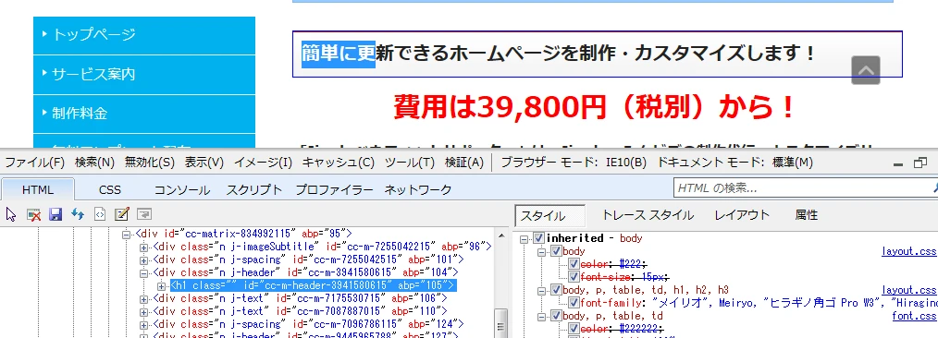
Task: Click the save floppy disk icon
Action: coord(56,214)
